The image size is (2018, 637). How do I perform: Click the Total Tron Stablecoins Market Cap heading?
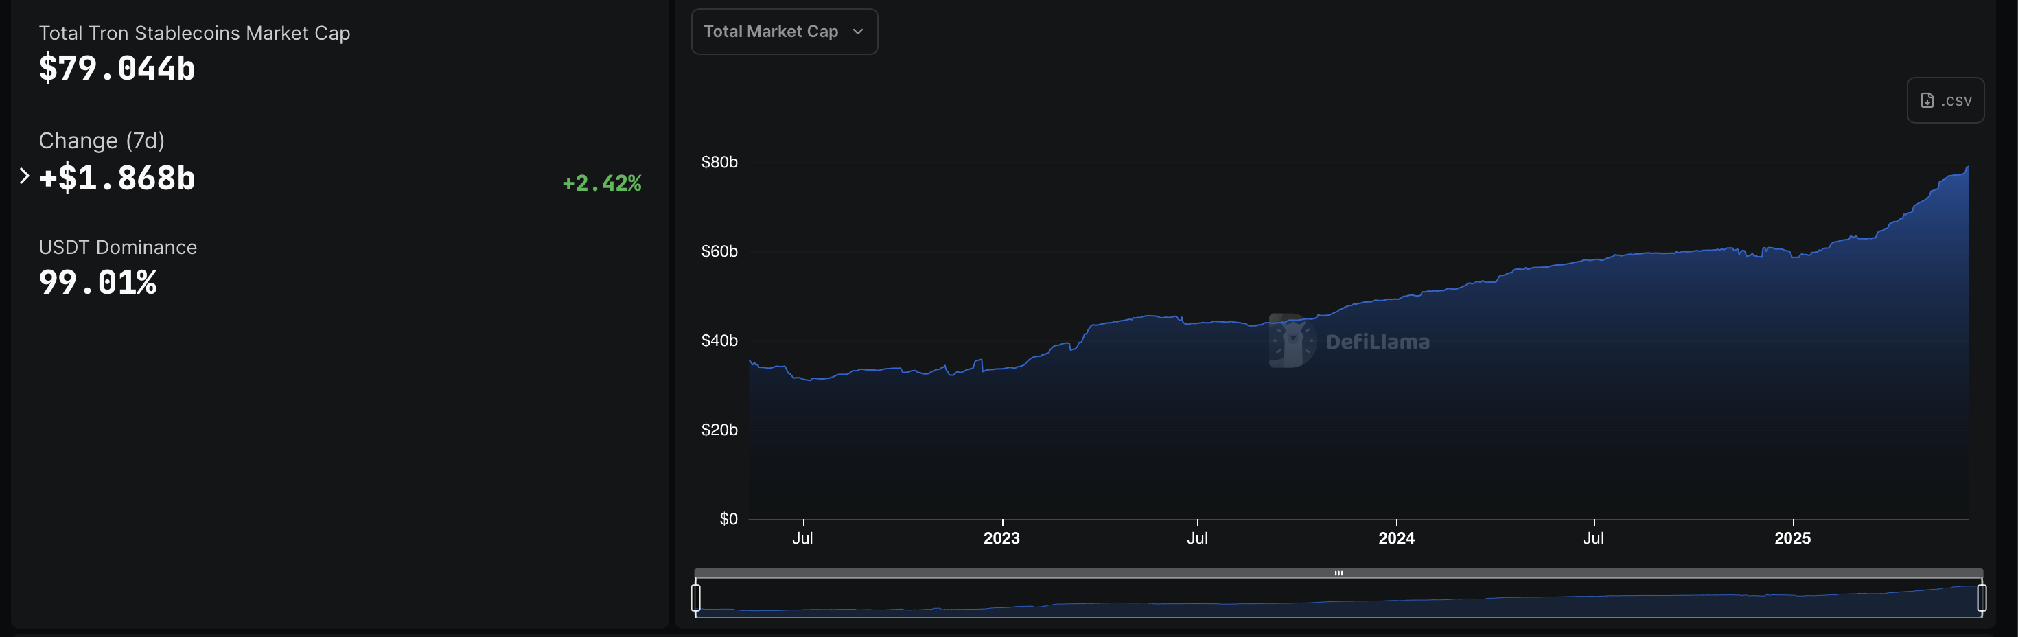click(194, 33)
